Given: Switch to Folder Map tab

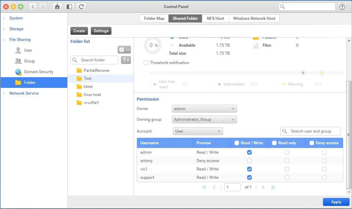Looking at the screenshot, I should [154, 18].
